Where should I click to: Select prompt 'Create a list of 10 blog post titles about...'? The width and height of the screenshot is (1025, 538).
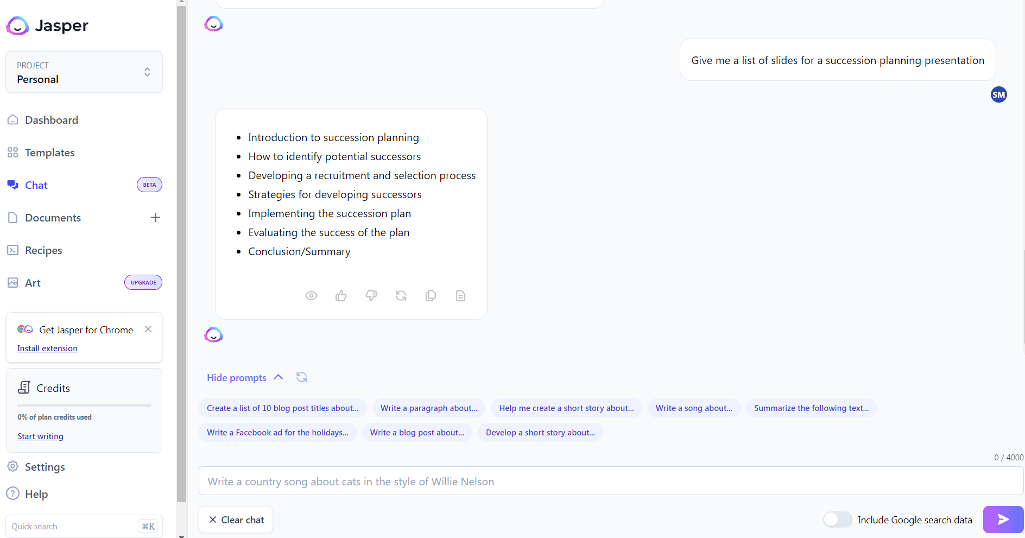pyautogui.click(x=283, y=408)
